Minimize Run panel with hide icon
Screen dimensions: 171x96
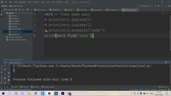[169, 62]
